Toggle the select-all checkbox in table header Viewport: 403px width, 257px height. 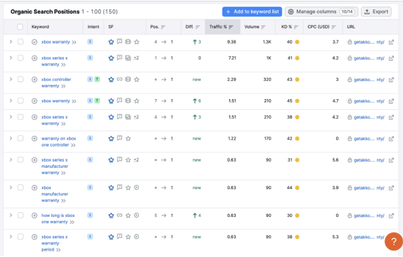[x=20, y=27]
